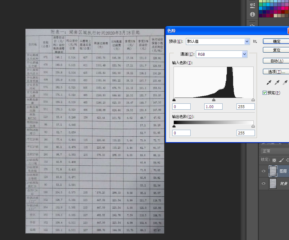Viewport: 289px width, 240px height.
Task: Click the input shadow value field 0
Action: point(181,107)
